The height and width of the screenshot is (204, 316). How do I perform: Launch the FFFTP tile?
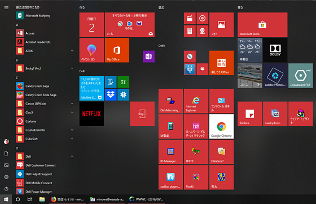[x=196, y=152]
